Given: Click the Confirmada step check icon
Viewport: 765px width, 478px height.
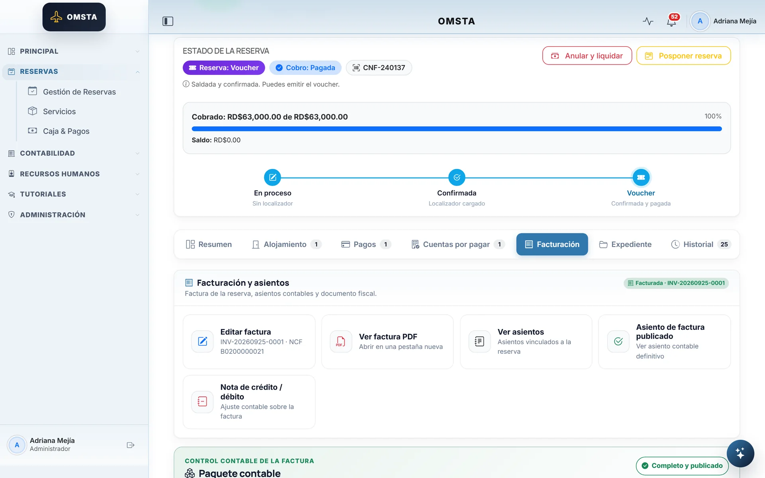Looking at the screenshot, I should [x=457, y=177].
